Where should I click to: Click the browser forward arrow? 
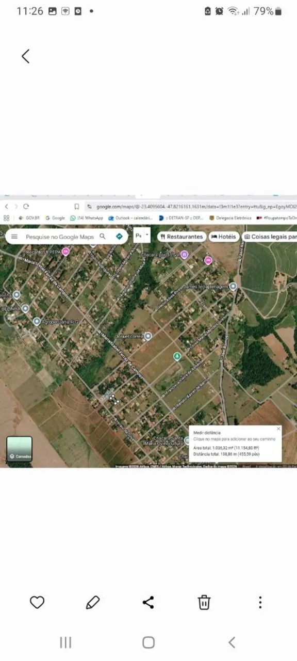click(16, 207)
